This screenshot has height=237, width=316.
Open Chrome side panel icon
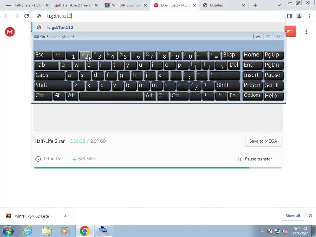tap(289, 16)
